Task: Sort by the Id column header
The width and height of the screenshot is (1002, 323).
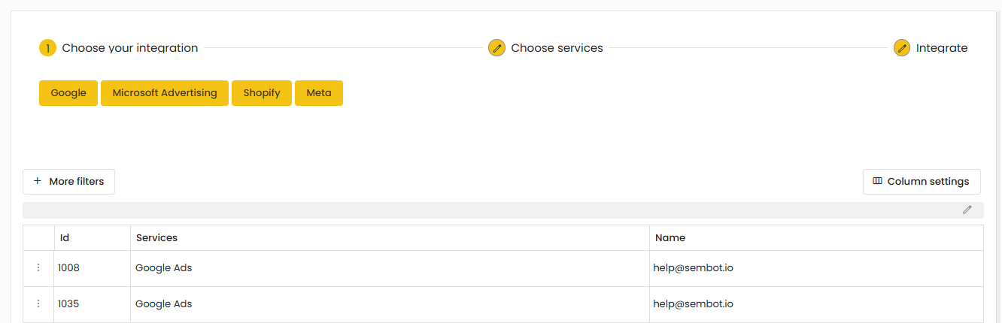Action: (65, 238)
